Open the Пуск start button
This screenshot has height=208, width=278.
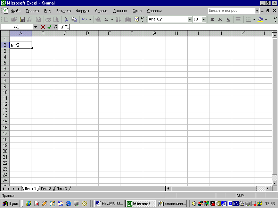pos(10,203)
